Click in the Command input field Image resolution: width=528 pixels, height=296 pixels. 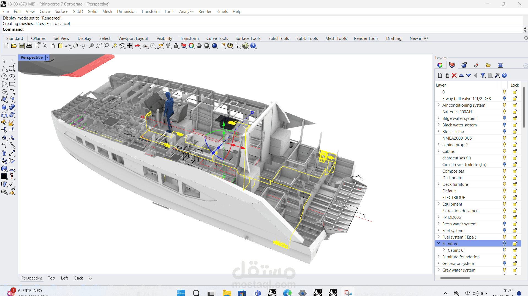click(273, 29)
